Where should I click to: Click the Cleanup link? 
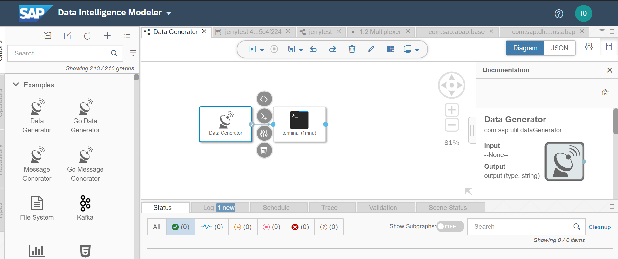[599, 227]
